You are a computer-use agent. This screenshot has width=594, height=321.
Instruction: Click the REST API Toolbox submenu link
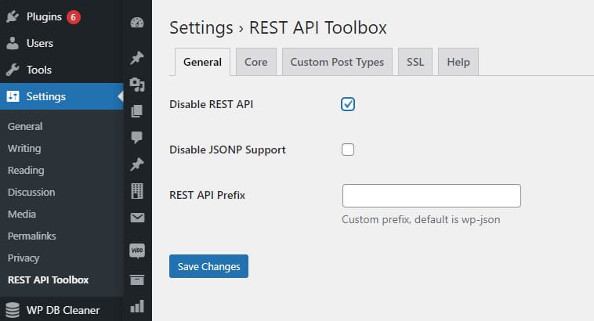coord(48,280)
